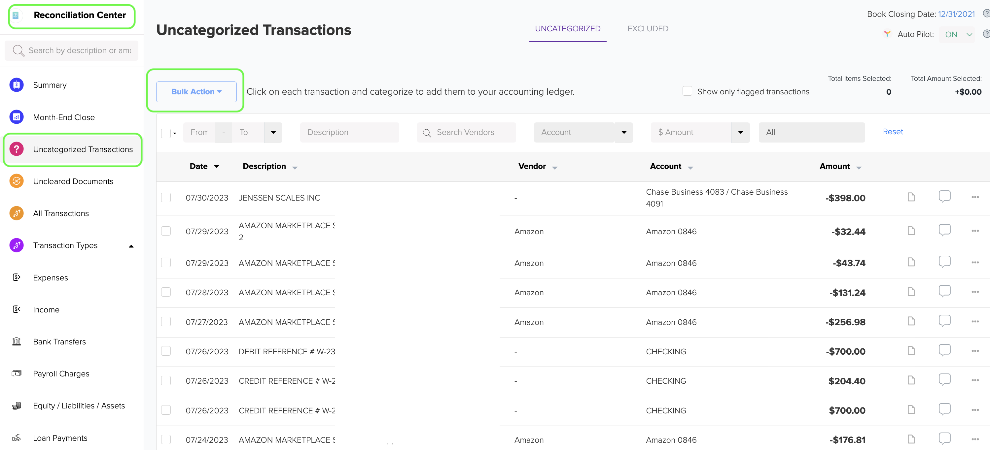This screenshot has width=990, height=450.
Task: Click the comment bubble on the -$700.00 transaction
Action: (x=945, y=350)
